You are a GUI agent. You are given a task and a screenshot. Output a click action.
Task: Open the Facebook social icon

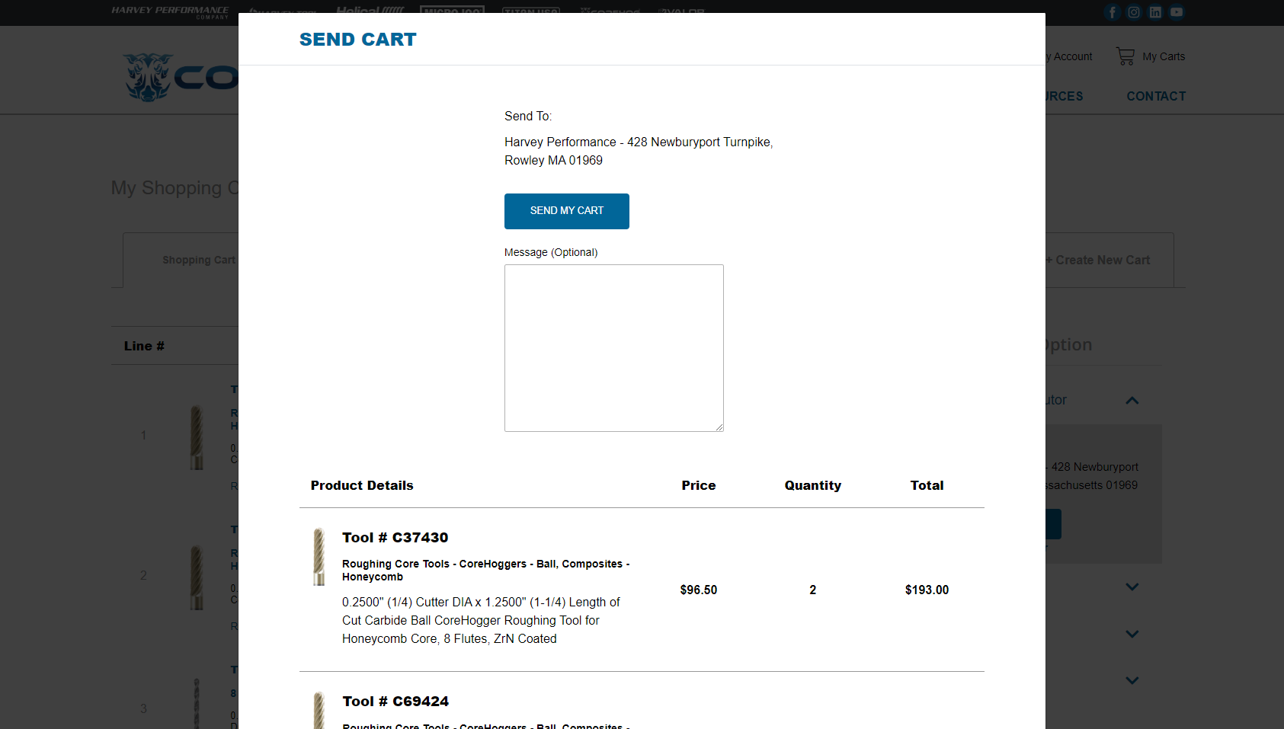tap(1113, 12)
